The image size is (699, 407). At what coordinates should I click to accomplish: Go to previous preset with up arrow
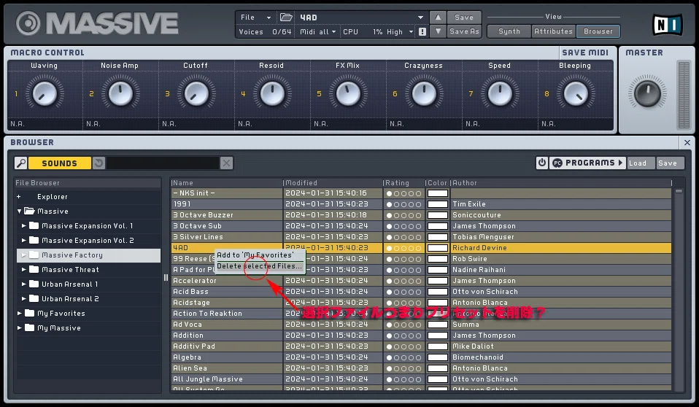point(438,18)
